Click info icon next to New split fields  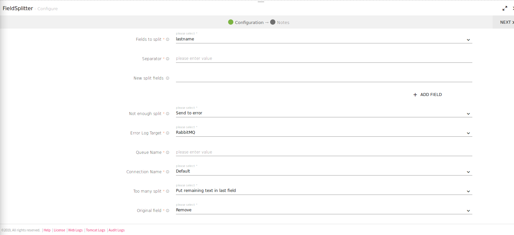tap(167, 78)
